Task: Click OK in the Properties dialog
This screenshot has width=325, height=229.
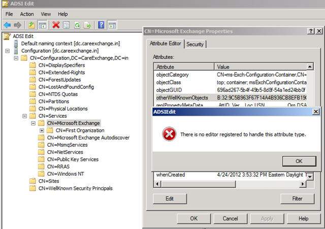Action: 194,218
